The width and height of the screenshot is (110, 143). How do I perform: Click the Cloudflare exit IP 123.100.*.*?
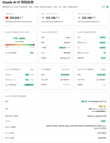(x=52, y=18)
